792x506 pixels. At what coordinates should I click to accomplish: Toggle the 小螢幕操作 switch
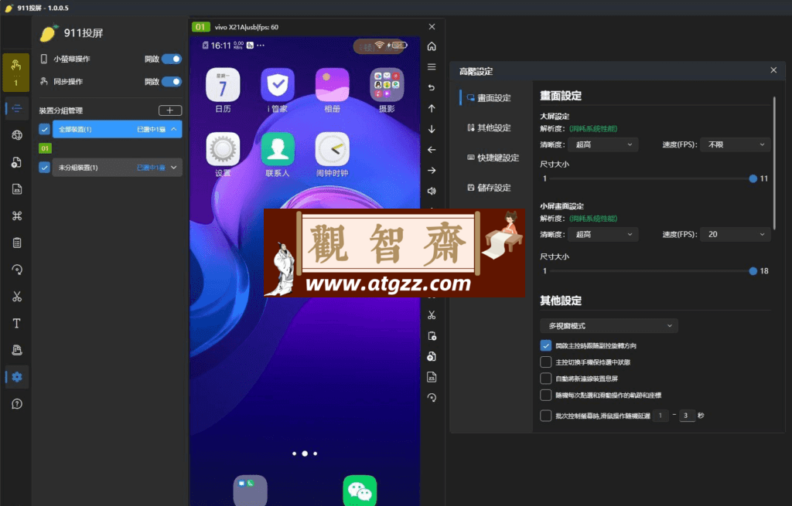[172, 59]
